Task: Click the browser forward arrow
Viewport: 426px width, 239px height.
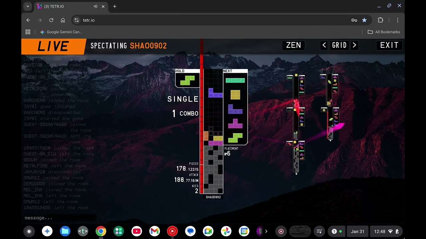Action: coord(40,20)
